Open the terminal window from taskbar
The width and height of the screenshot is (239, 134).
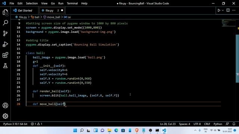(x=157, y=130)
